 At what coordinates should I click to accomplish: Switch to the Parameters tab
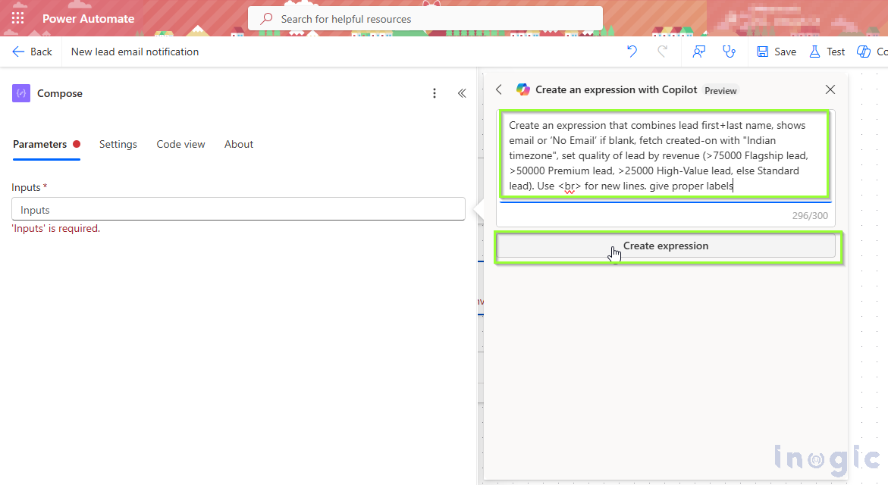point(40,144)
